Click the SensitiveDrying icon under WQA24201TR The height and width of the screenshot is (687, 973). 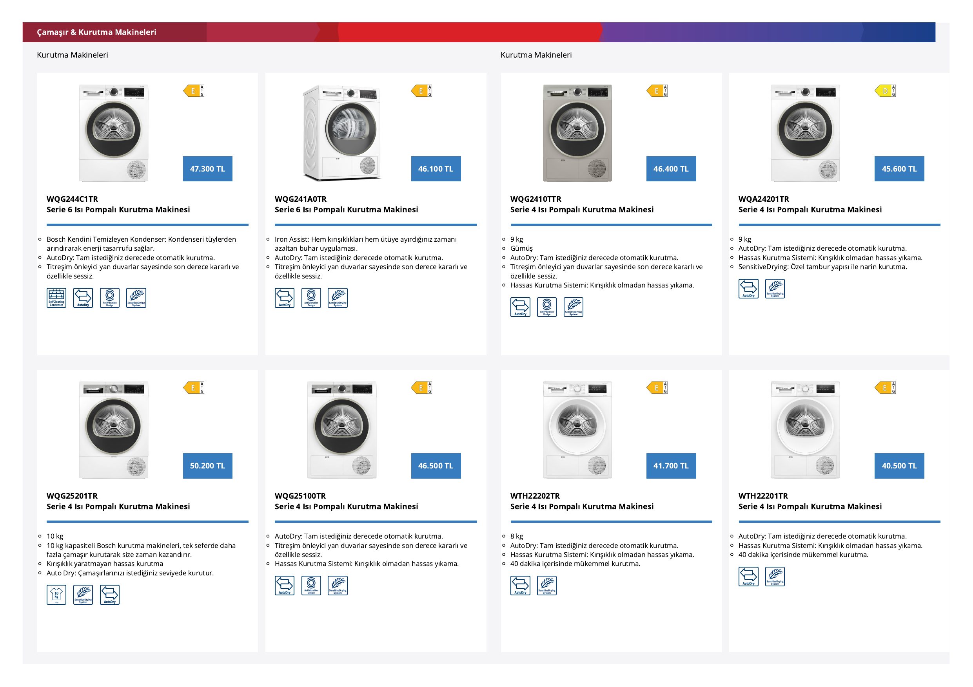[775, 289]
